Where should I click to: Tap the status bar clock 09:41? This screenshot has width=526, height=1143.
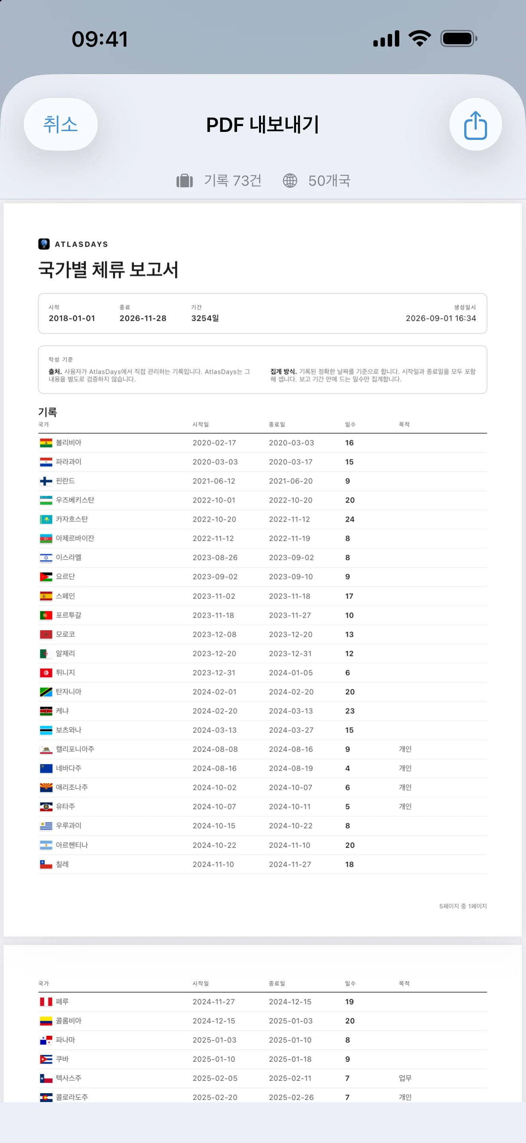coord(100,39)
